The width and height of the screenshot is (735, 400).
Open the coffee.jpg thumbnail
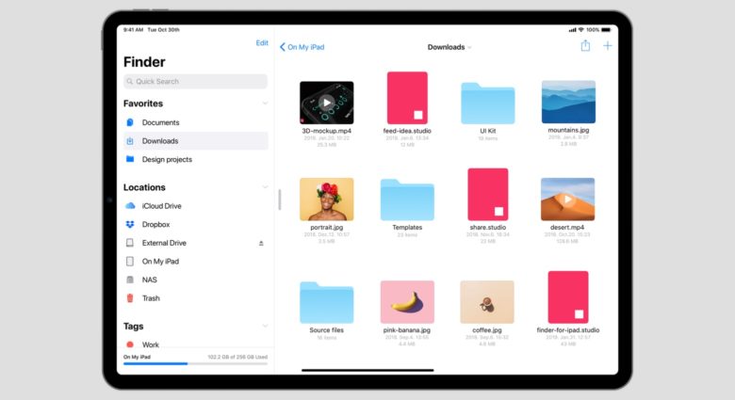pos(487,302)
